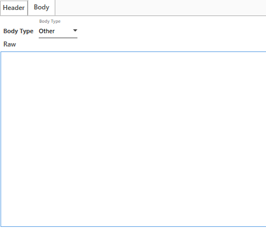This screenshot has height=228, width=266.
Task: Expand the Body Type dropdown arrow
Action: pyautogui.click(x=75, y=30)
